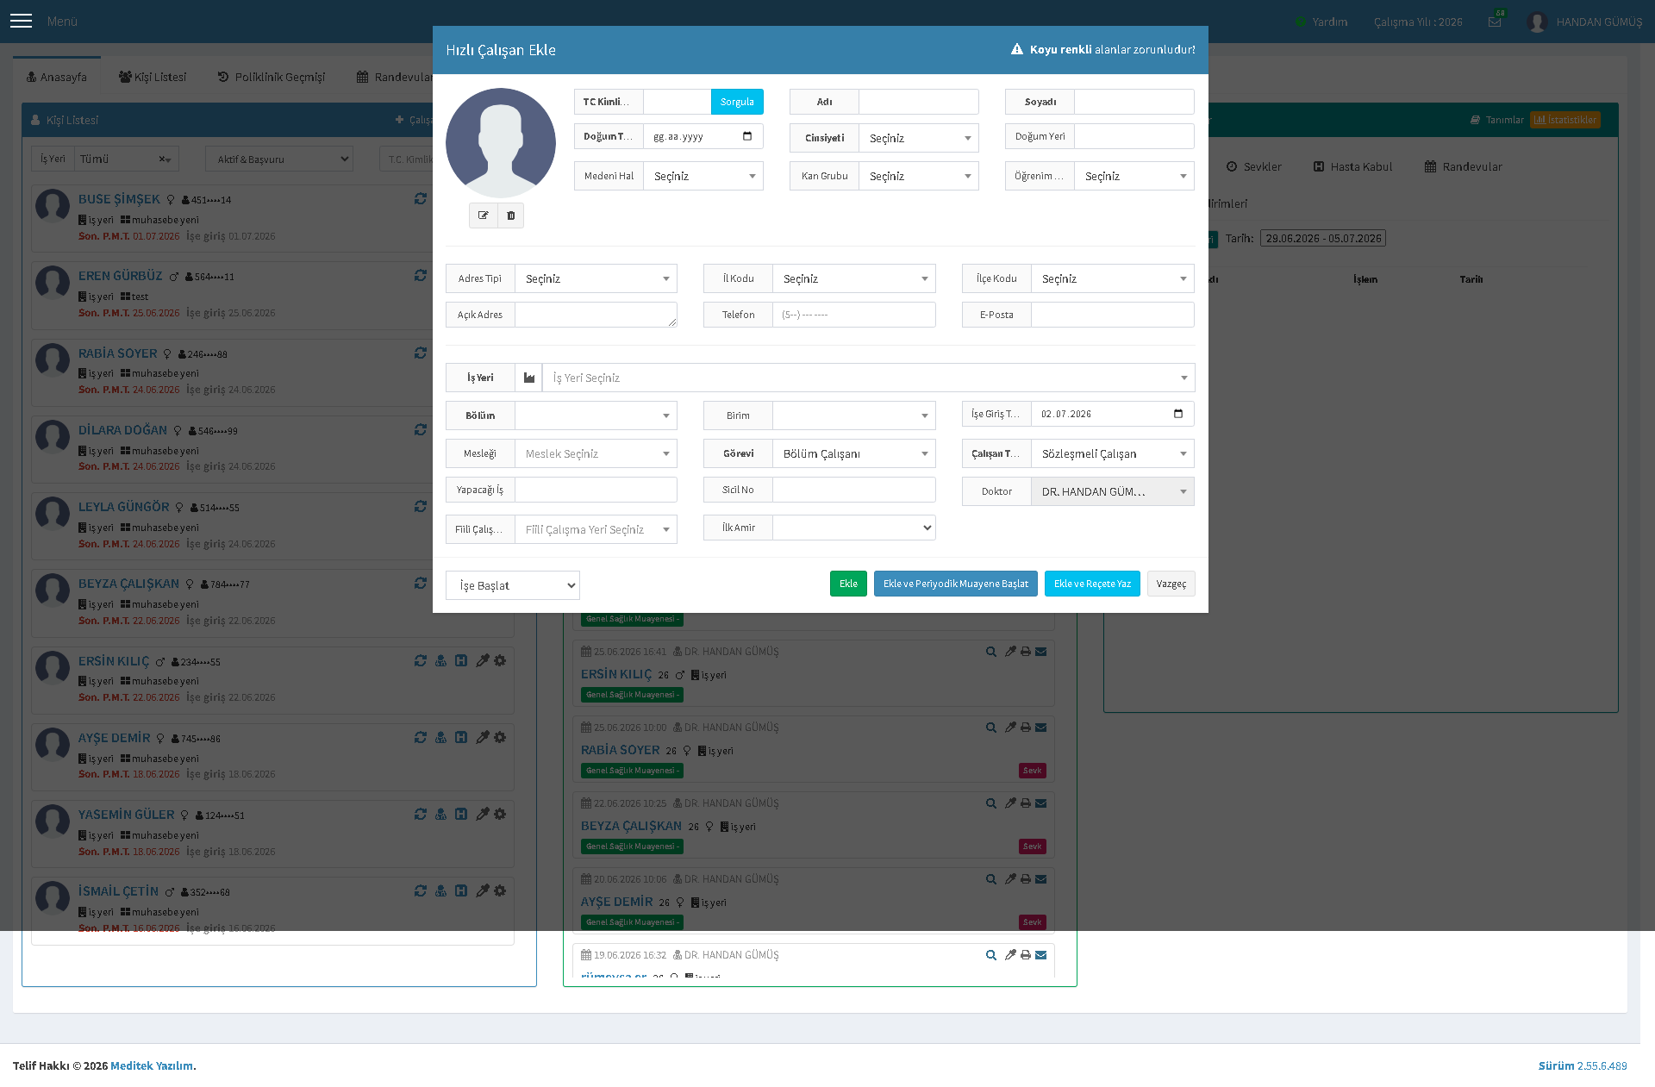Click the edit photo icon under avatar
This screenshot has width=1655, height=1087.
pos(484,216)
